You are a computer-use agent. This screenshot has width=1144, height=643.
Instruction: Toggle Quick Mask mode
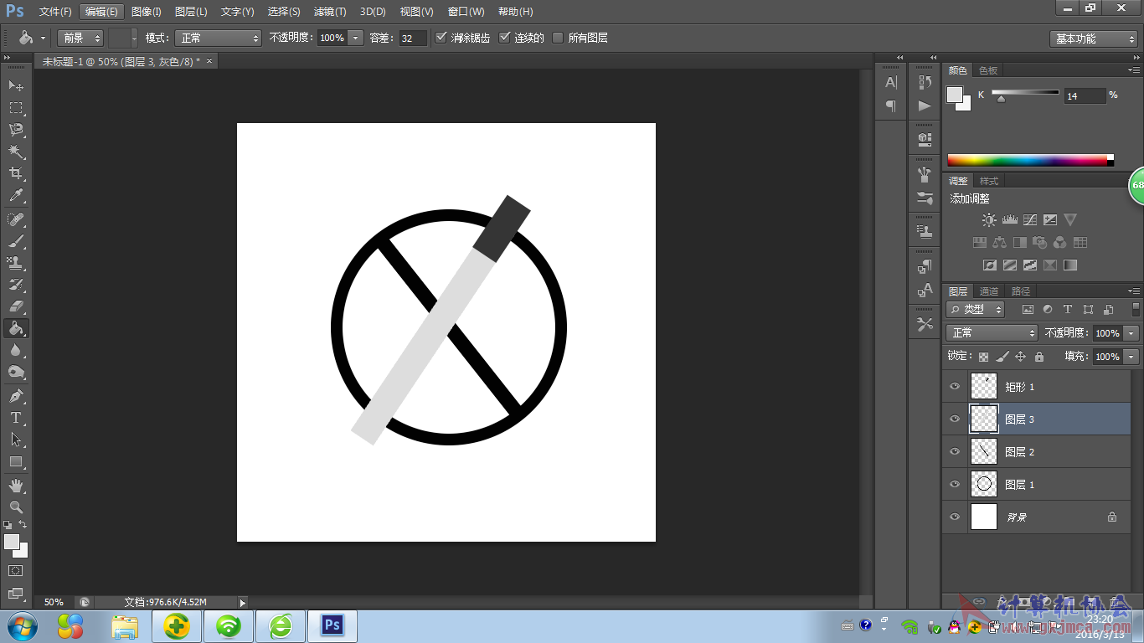16,570
